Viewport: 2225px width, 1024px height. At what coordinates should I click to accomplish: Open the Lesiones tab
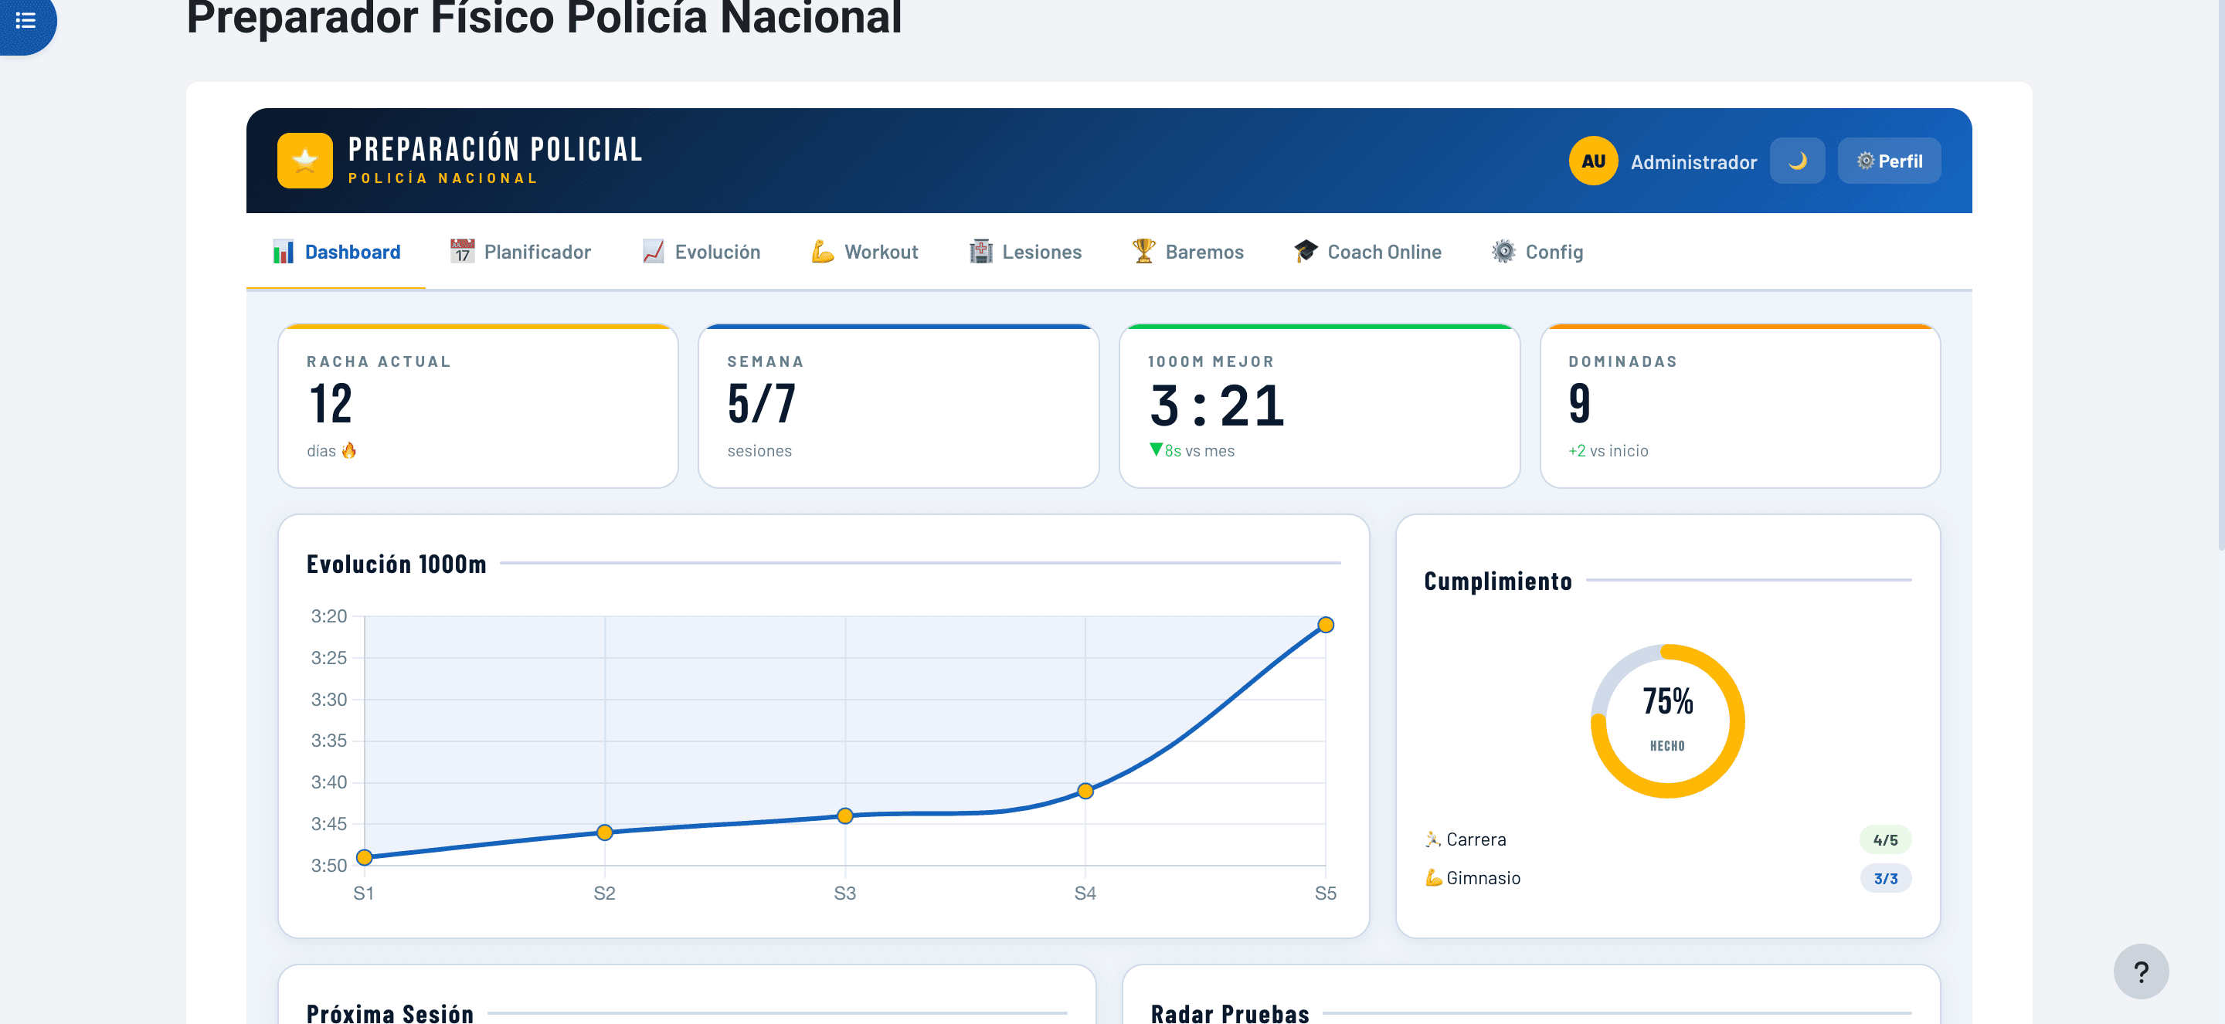(x=1025, y=251)
